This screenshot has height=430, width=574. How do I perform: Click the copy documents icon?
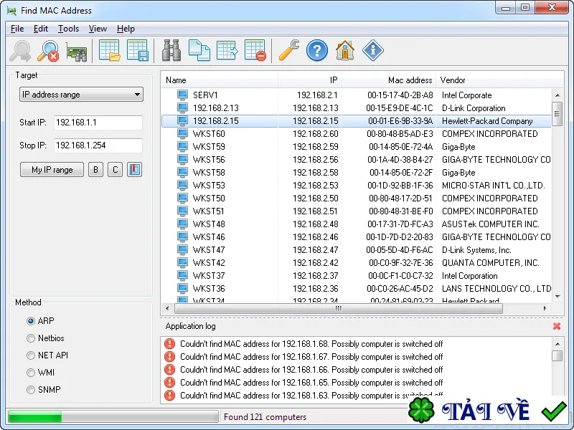[x=199, y=50]
